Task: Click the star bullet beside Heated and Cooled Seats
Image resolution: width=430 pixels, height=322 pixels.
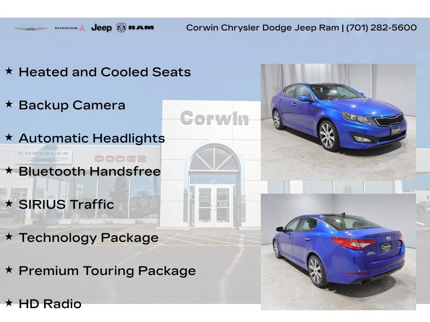Action: 9,71
